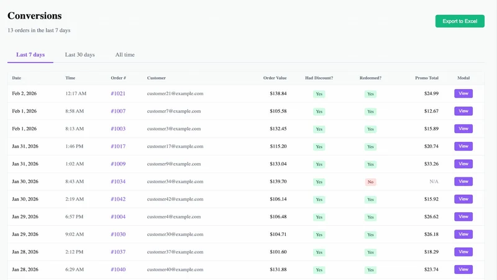Click the $33.26 promo total

tap(431, 164)
